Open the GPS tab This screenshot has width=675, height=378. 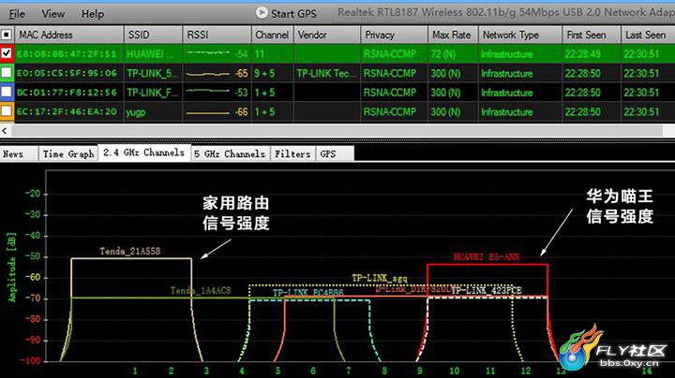coord(335,153)
